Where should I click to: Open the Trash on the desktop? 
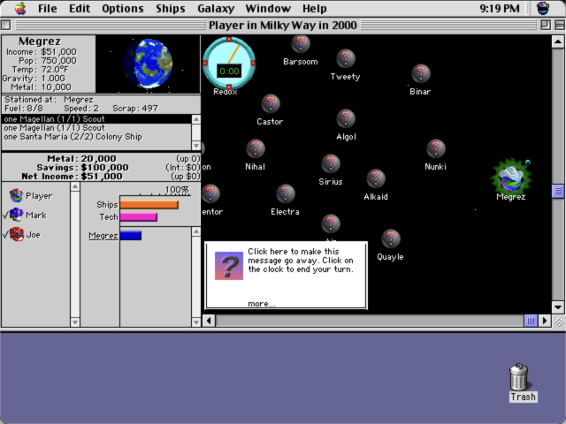[519, 377]
